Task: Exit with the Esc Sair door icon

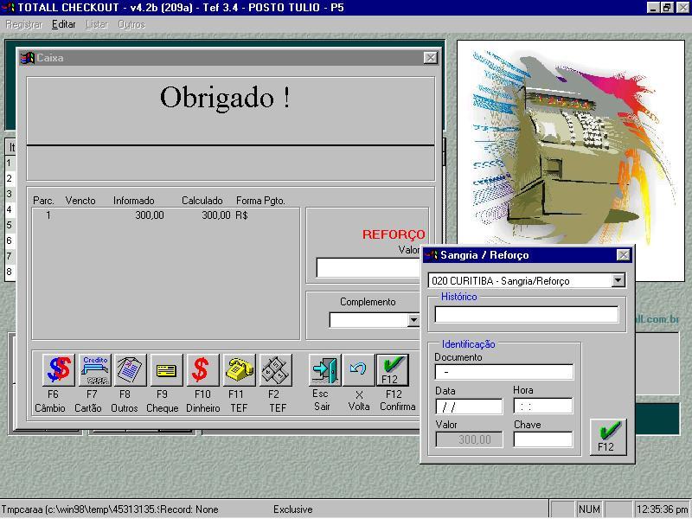Action: [x=325, y=370]
